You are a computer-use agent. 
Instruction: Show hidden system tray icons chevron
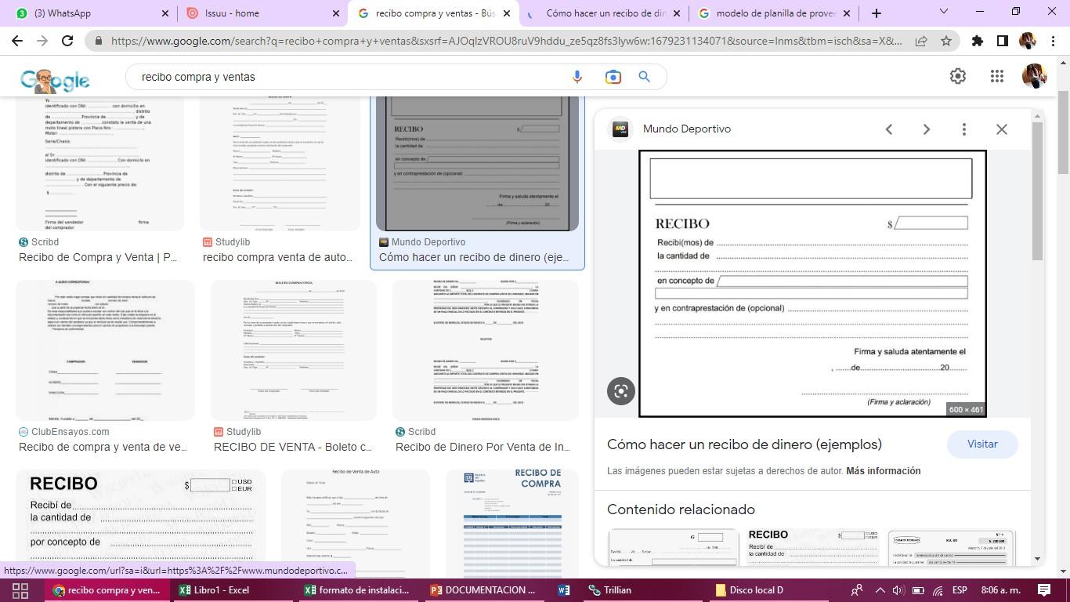pyautogui.click(x=880, y=590)
